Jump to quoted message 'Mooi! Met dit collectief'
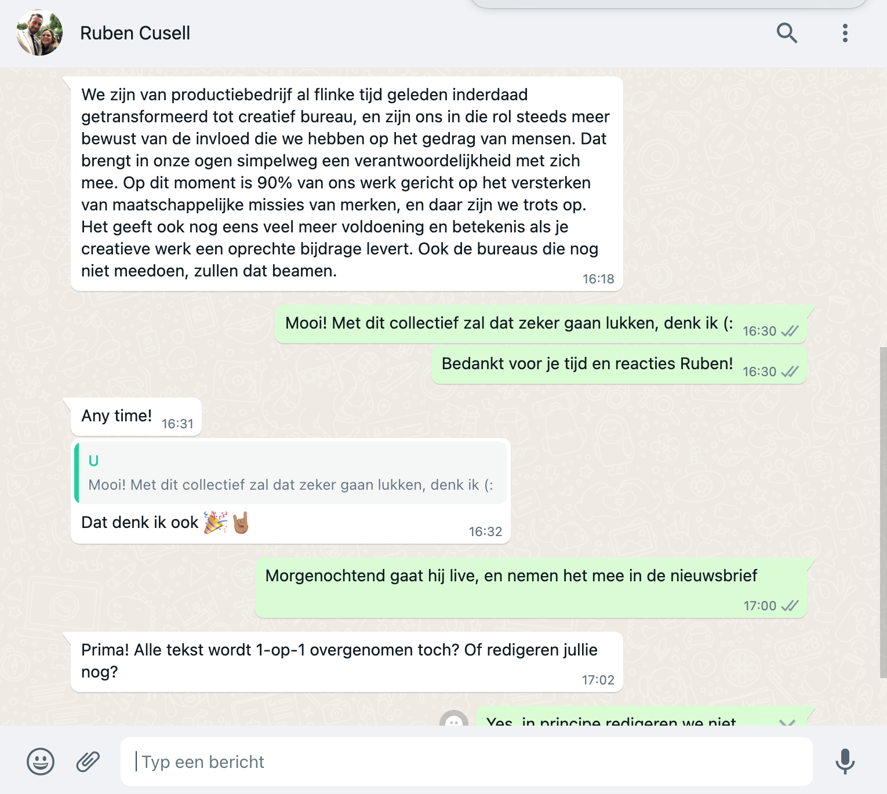Viewport: 887px width, 794px height. click(291, 473)
